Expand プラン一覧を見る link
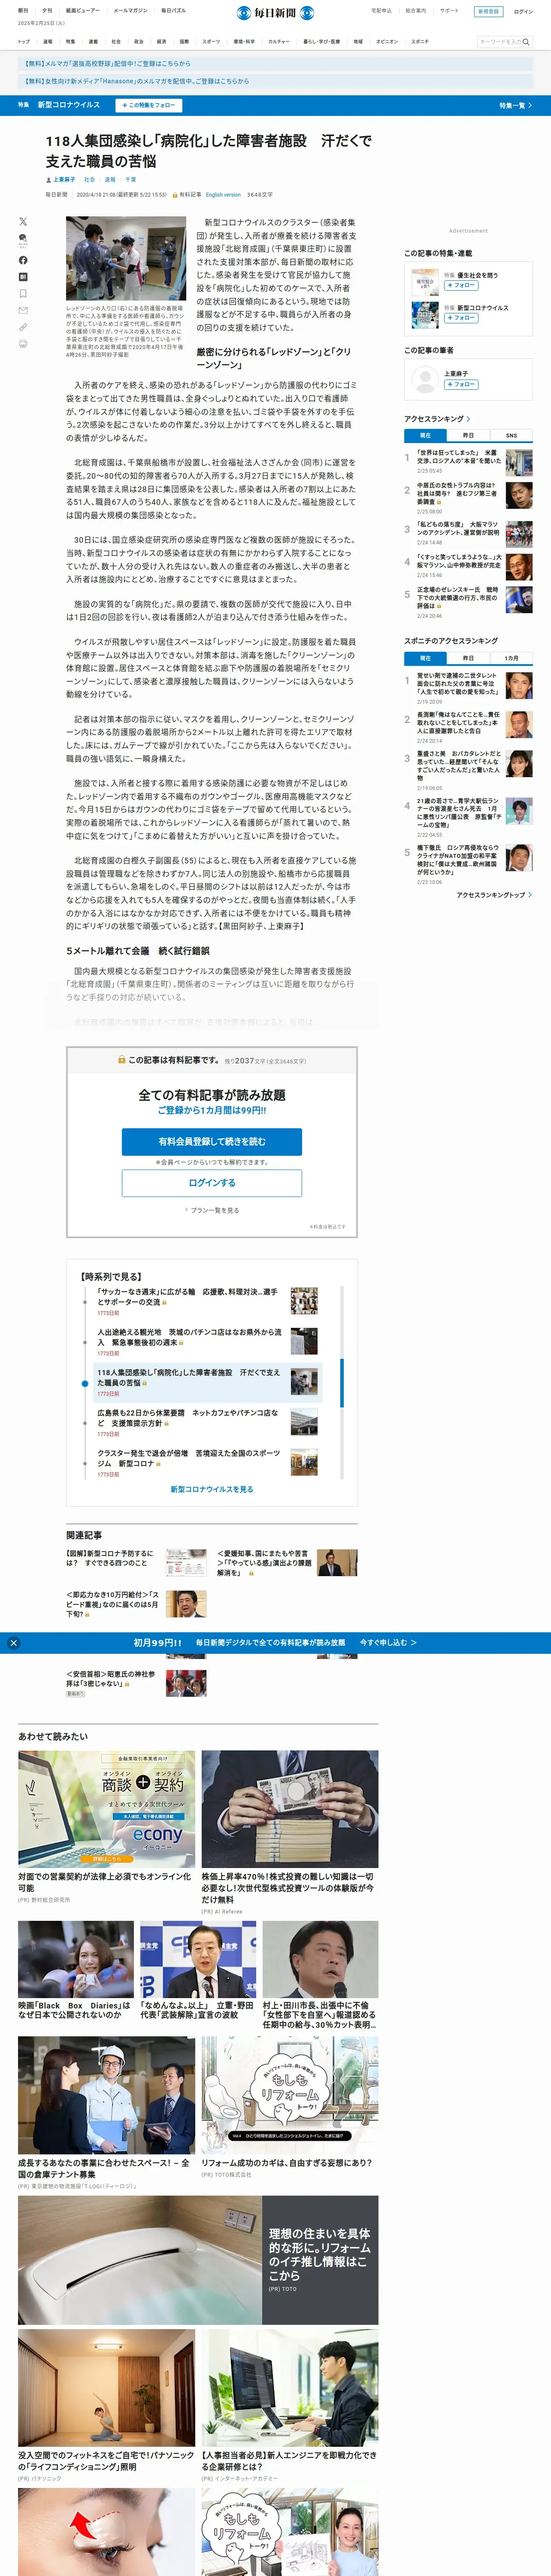The width and height of the screenshot is (551, 2576). (212, 1210)
